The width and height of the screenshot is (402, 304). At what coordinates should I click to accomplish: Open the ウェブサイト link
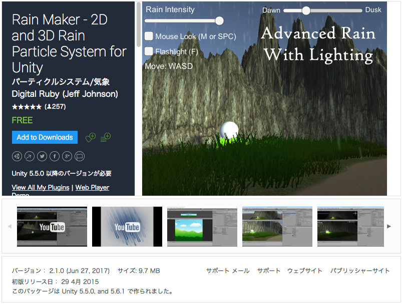click(x=305, y=271)
